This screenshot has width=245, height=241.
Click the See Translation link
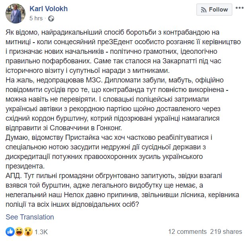tap(30, 217)
